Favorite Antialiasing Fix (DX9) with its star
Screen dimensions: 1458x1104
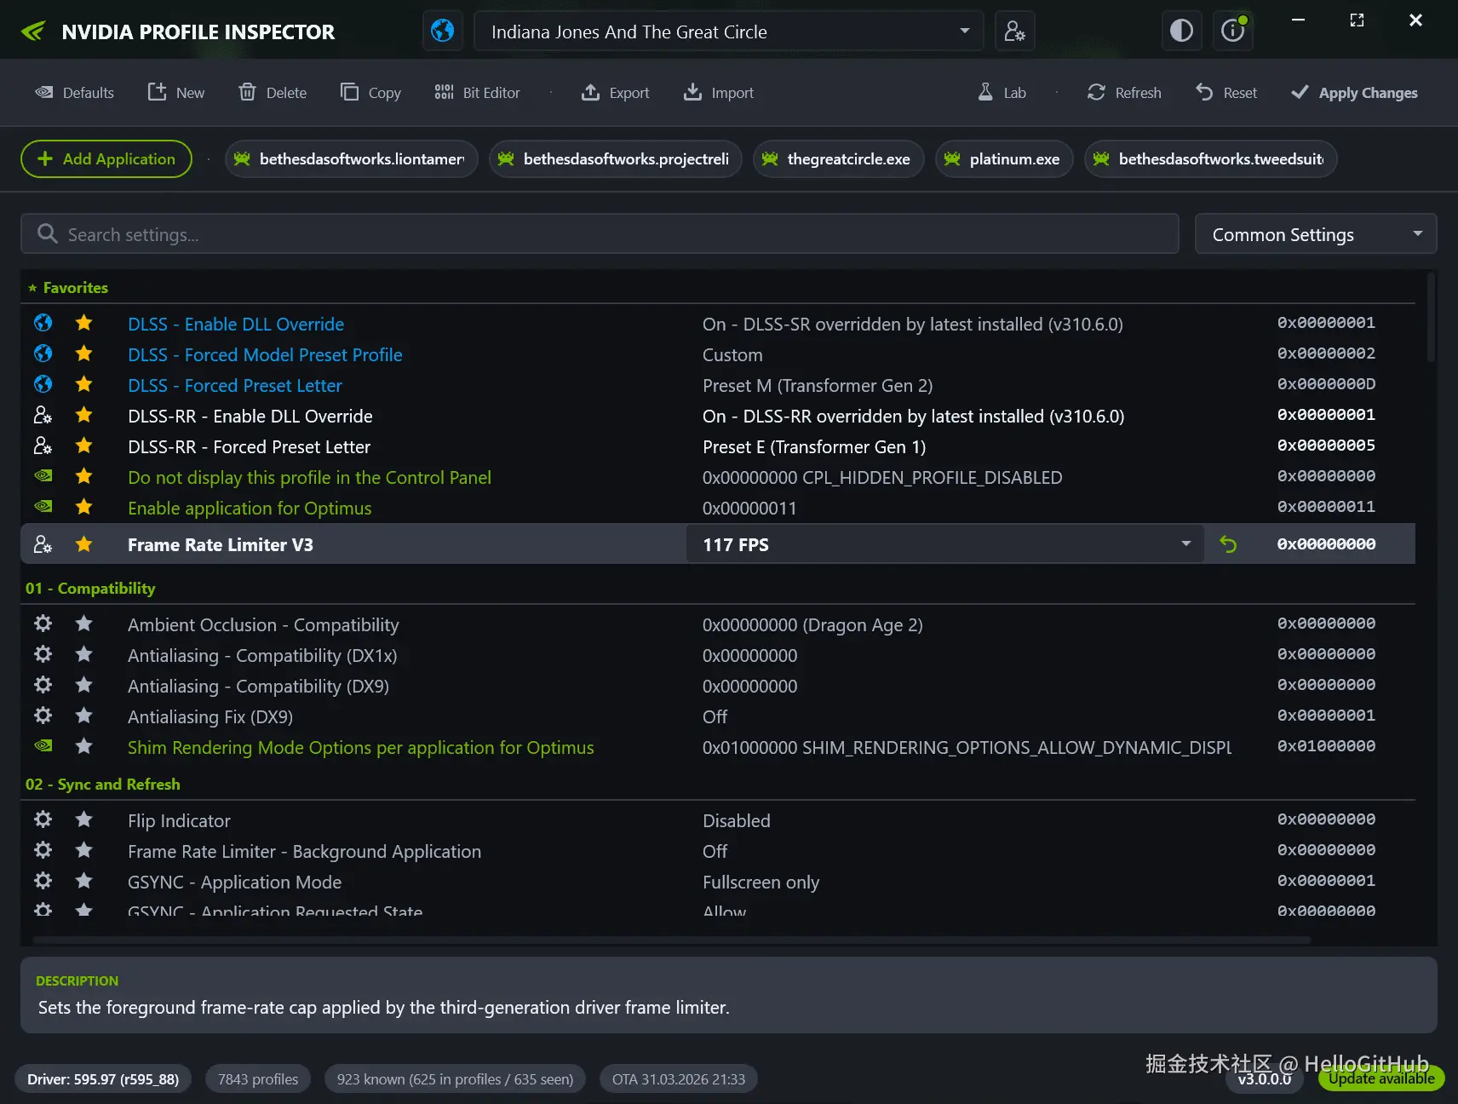83,716
